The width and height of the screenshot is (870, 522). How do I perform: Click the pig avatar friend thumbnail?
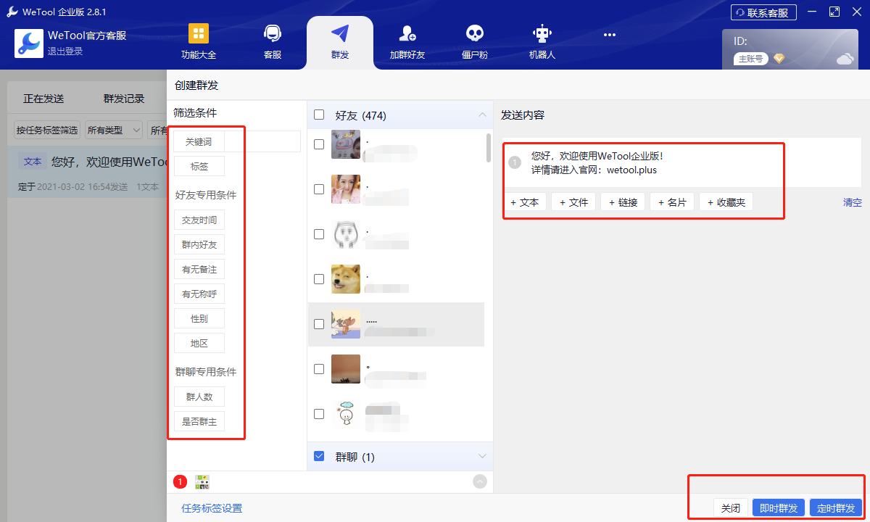(x=346, y=144)
